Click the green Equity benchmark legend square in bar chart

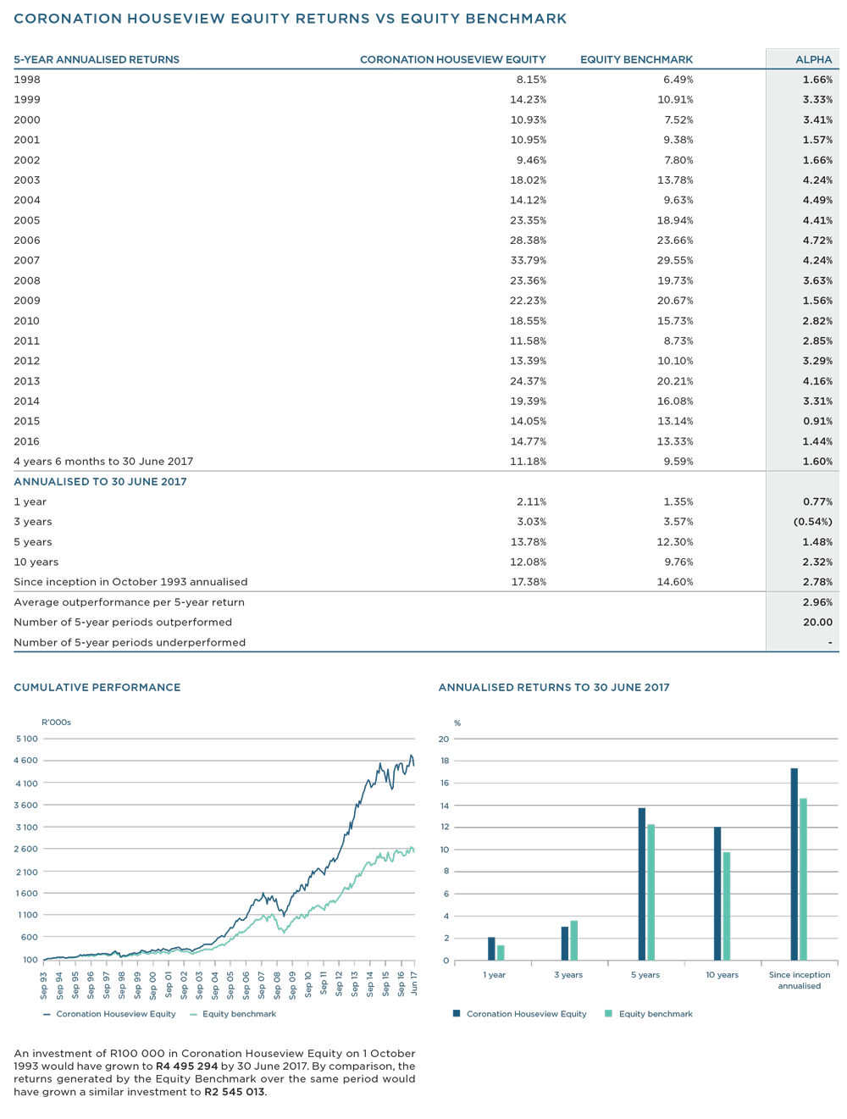(608, 1013)
